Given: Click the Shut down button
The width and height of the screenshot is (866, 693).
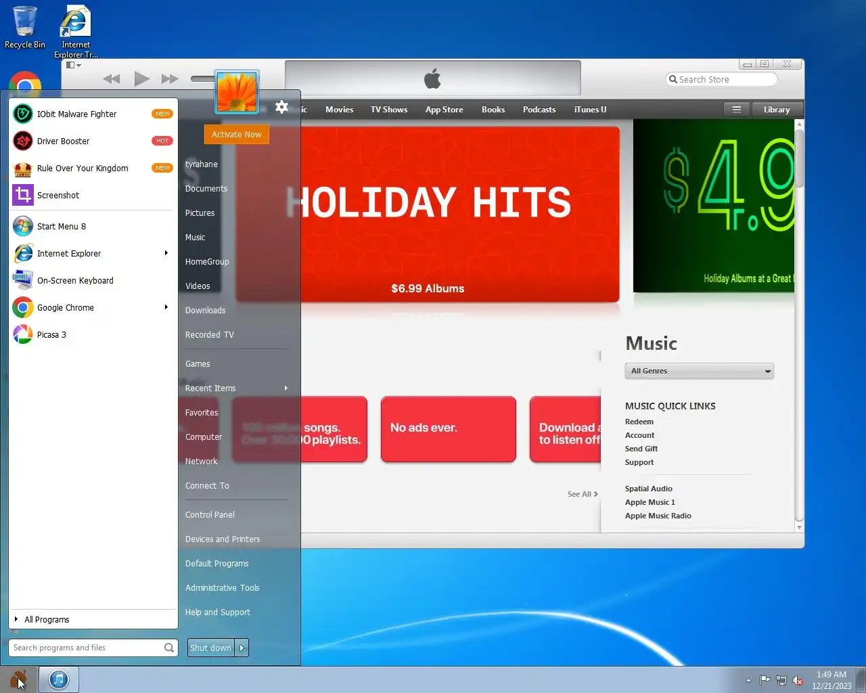Looking at the screenshot, I should 210,648.
